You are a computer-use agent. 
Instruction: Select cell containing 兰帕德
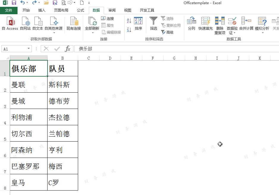(63, 134)
